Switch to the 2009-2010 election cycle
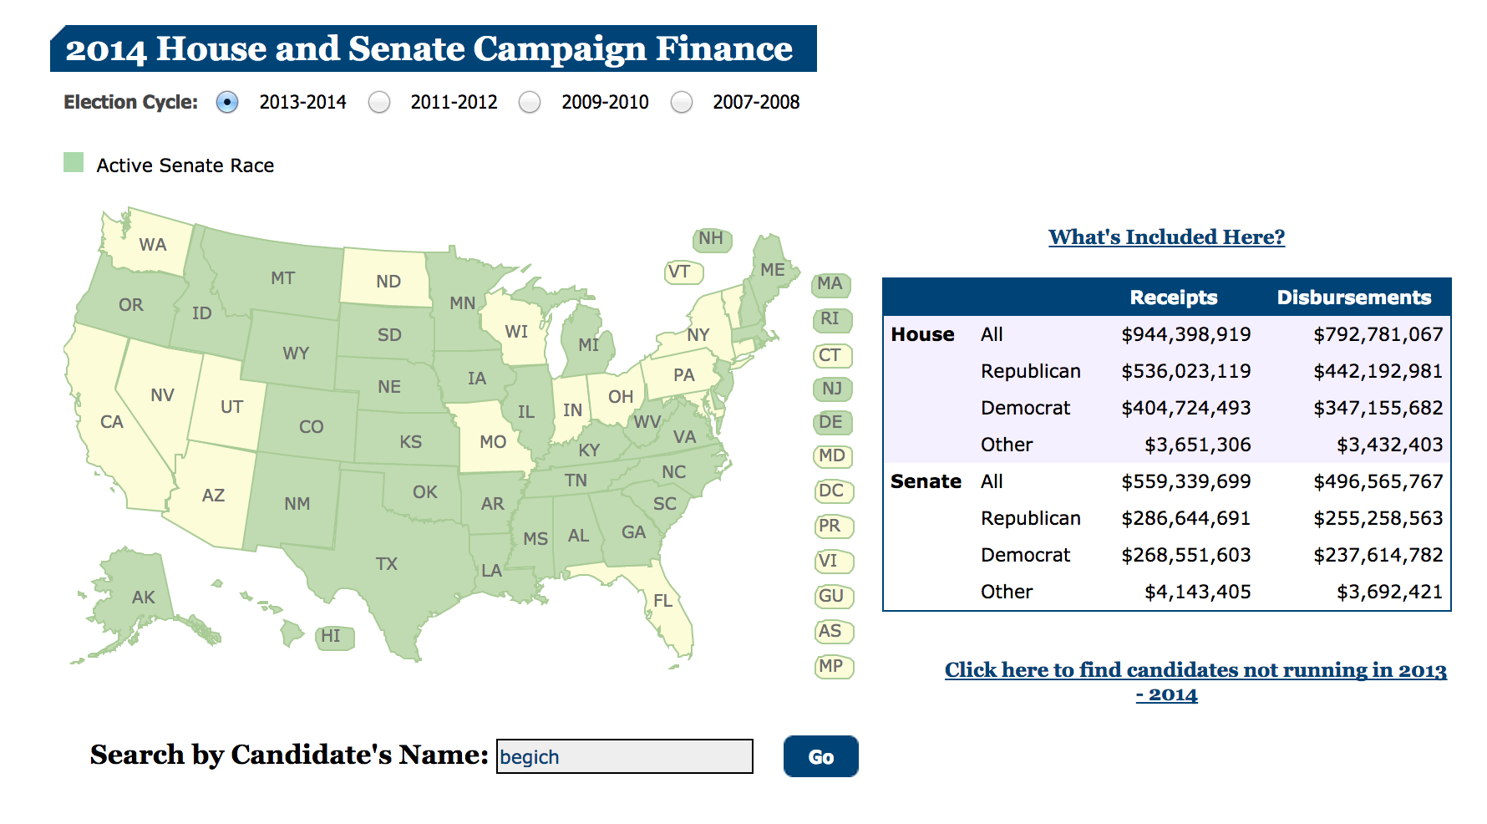This screenshot has width=1487, height=824. (x=530, y=102)
